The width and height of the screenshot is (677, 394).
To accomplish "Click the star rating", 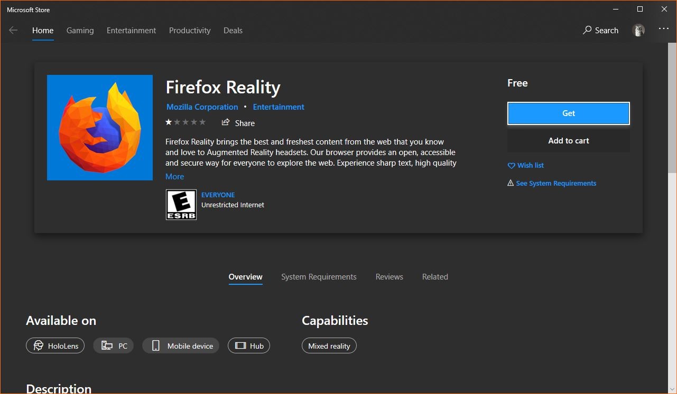I will pos(186,122).
